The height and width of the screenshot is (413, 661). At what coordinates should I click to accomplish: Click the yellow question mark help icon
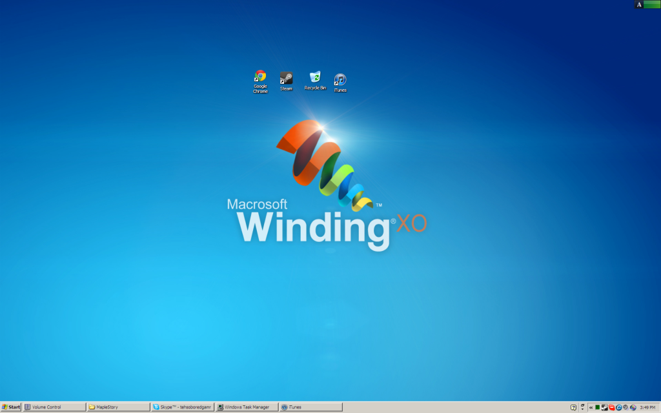point(573,407)
